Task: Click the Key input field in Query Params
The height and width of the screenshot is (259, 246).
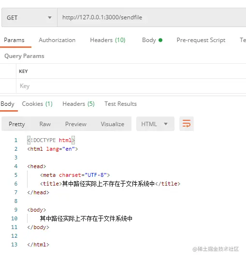Action: 131,86
